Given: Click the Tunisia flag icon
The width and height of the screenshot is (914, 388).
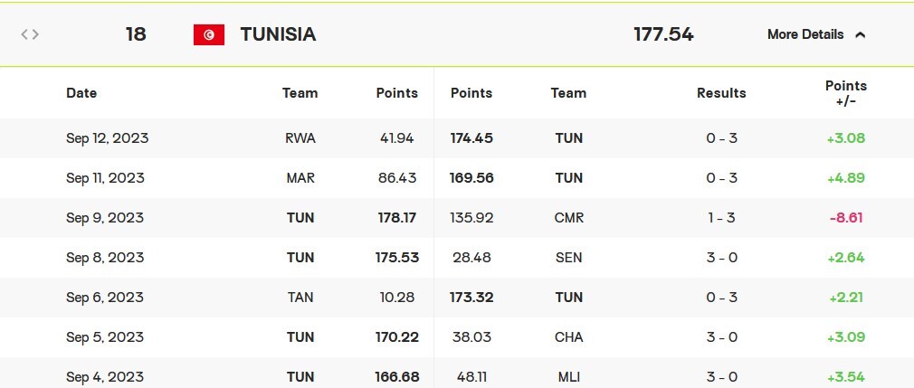Looking at the screenshot, I should pyautogui.click(x=209, y=34).
